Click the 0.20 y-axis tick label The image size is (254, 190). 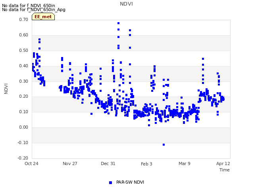tap(23, 97)
